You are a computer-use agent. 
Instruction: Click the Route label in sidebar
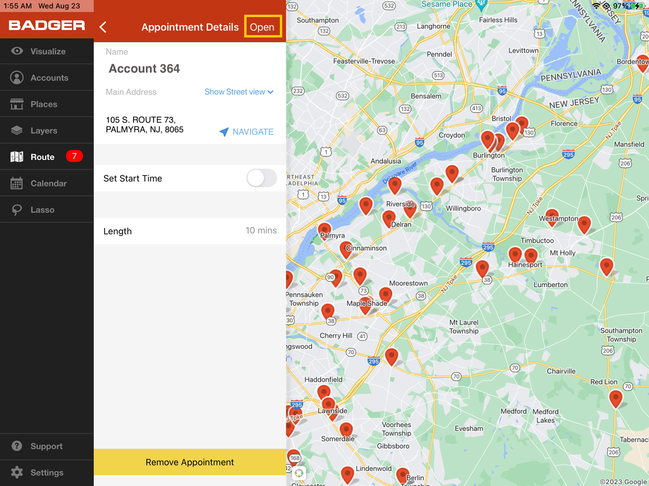point(42,157)
